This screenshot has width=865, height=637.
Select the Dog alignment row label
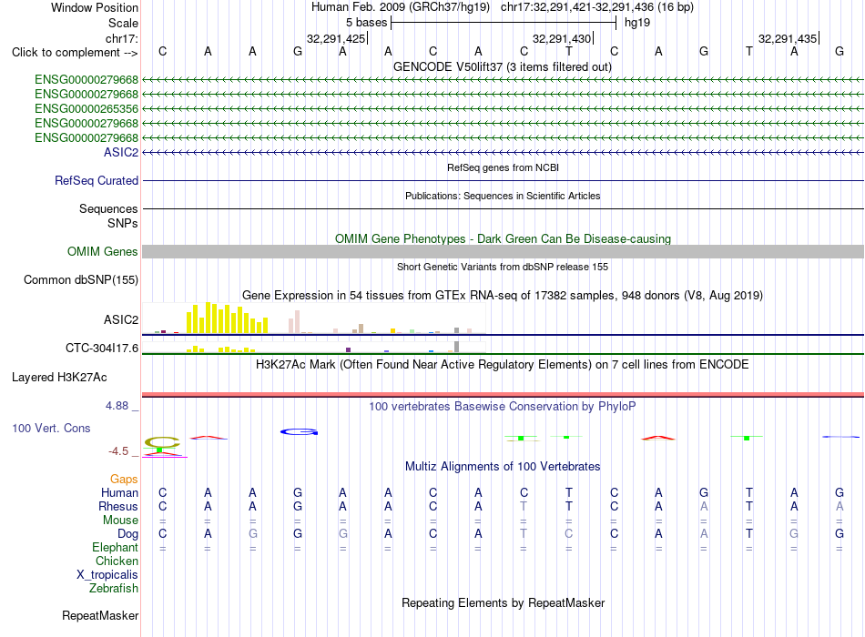click(x=127, y=534)
